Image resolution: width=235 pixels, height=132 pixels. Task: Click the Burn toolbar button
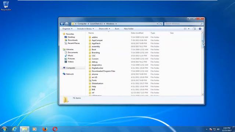point(117,29)
